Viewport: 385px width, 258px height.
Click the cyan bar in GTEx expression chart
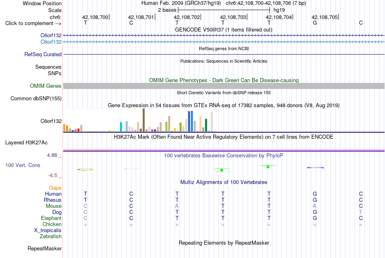coord(121,127)
